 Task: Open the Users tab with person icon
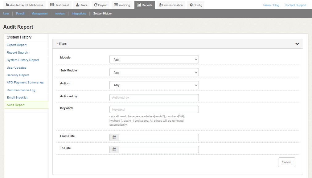tap(82, 5)
